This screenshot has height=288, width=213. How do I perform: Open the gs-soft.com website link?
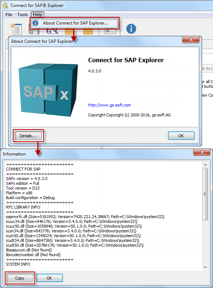pos(109,105)
